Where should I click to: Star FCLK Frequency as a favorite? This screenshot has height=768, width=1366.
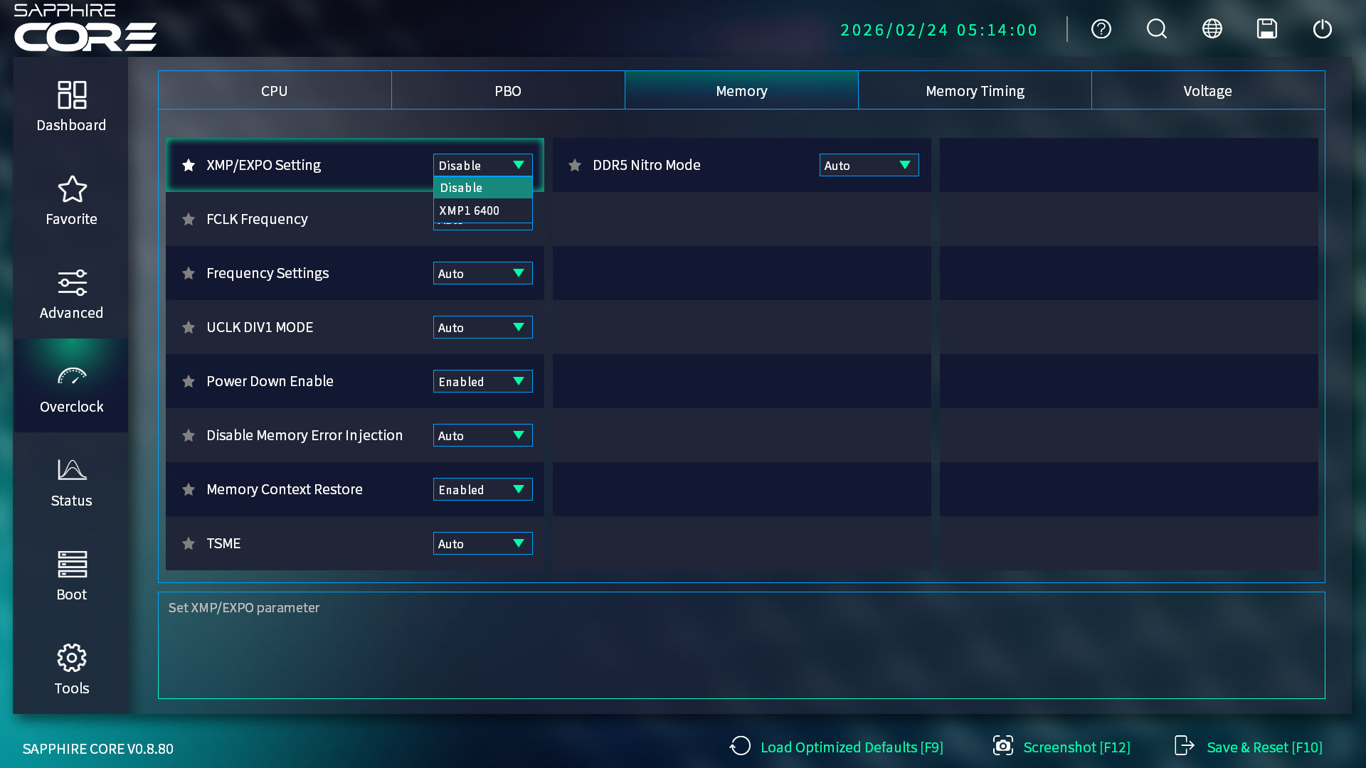[189, 219]
